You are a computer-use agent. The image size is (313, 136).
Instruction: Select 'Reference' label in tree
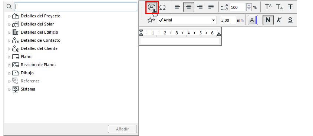(x=30, y=81)
